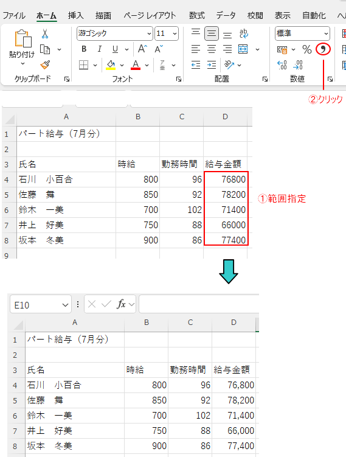Open the font color dropdown arrow
This screenshot has width=346, height=457.
[x=147, y=65]
